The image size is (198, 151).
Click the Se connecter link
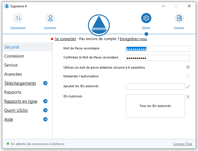(x=65, y=39)
